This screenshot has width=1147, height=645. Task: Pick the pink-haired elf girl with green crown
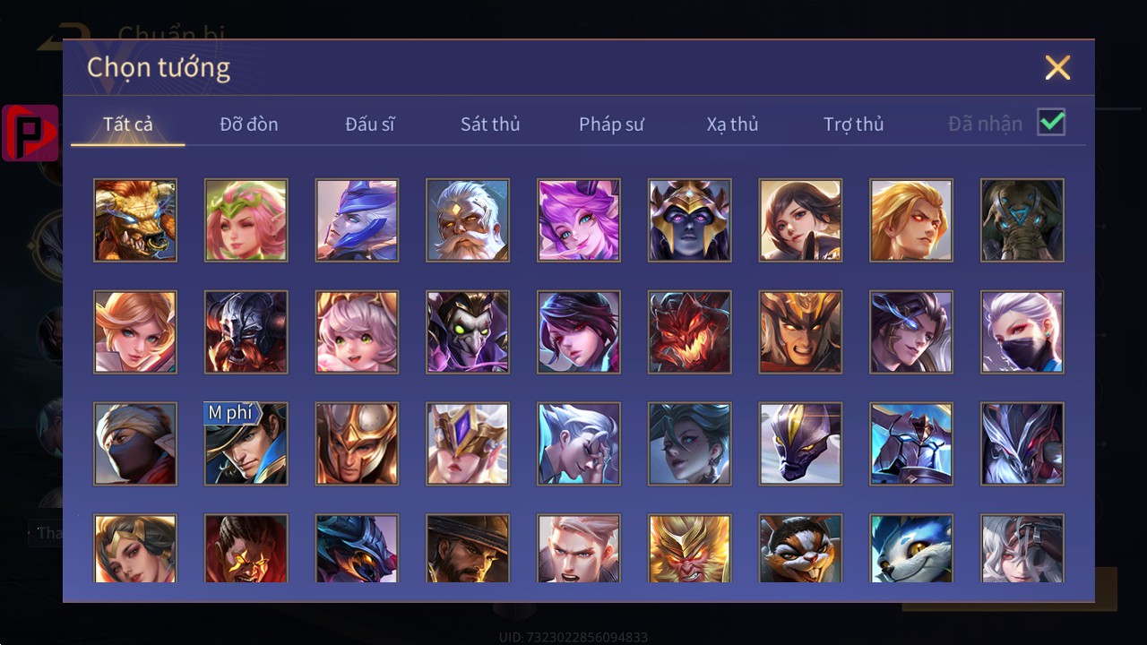coord(246,220)
